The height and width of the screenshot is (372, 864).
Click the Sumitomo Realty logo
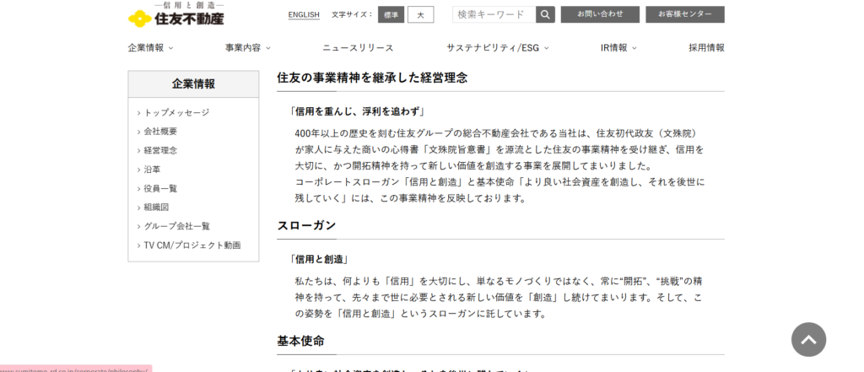(175, 14)
